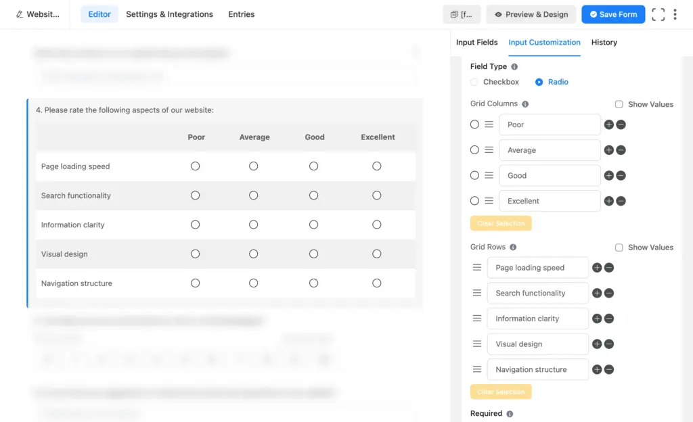Remove the Search functionality row
The height and width of the screenshot is (422, 693).
click(x=608, y=293)
